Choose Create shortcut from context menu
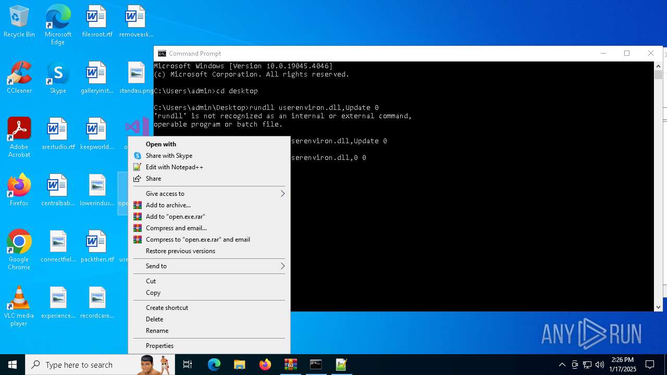This screenshot has height=375, width=667. (209, 308)
